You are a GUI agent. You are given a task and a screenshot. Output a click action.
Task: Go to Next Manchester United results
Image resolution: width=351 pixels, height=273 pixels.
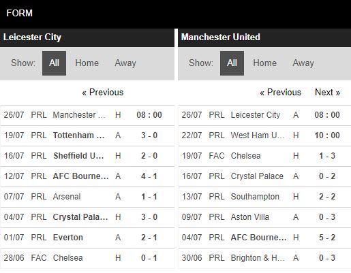coord(327,93)
